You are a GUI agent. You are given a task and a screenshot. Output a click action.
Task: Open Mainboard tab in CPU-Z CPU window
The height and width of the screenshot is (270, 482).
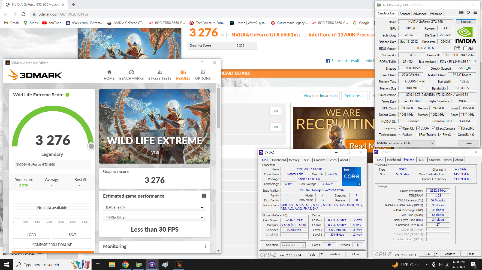[x=279, y=160]
